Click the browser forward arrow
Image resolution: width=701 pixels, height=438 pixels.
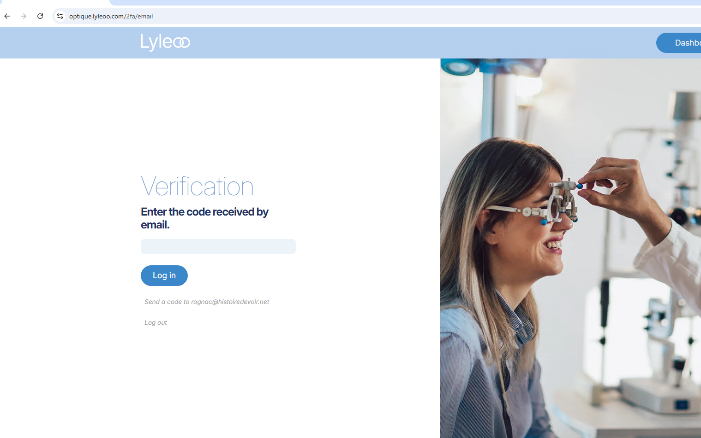[24, 16]
